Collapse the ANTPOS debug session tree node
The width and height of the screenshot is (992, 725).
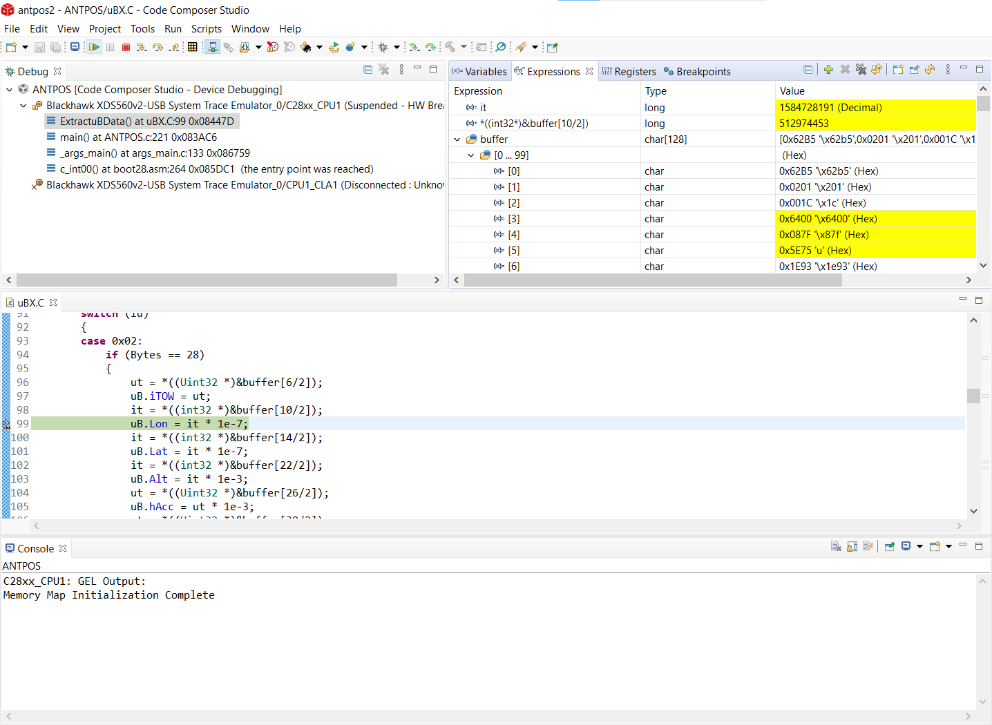pos(10,89)
